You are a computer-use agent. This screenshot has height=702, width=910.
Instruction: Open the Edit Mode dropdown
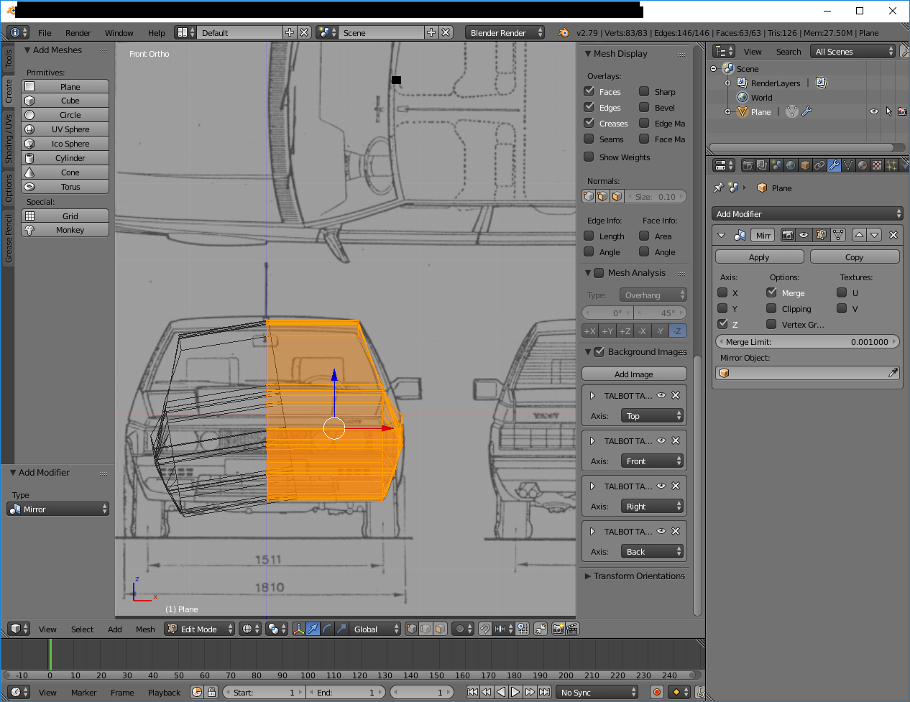tap(200, 629)
